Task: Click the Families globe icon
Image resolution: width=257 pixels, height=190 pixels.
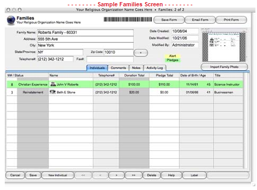Action: (11, 20)
